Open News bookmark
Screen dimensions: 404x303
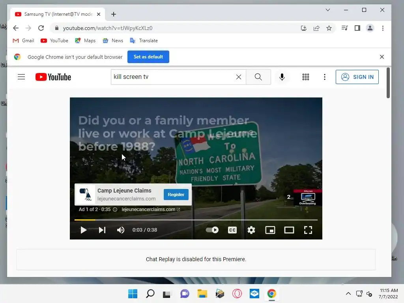pos(113,41)
